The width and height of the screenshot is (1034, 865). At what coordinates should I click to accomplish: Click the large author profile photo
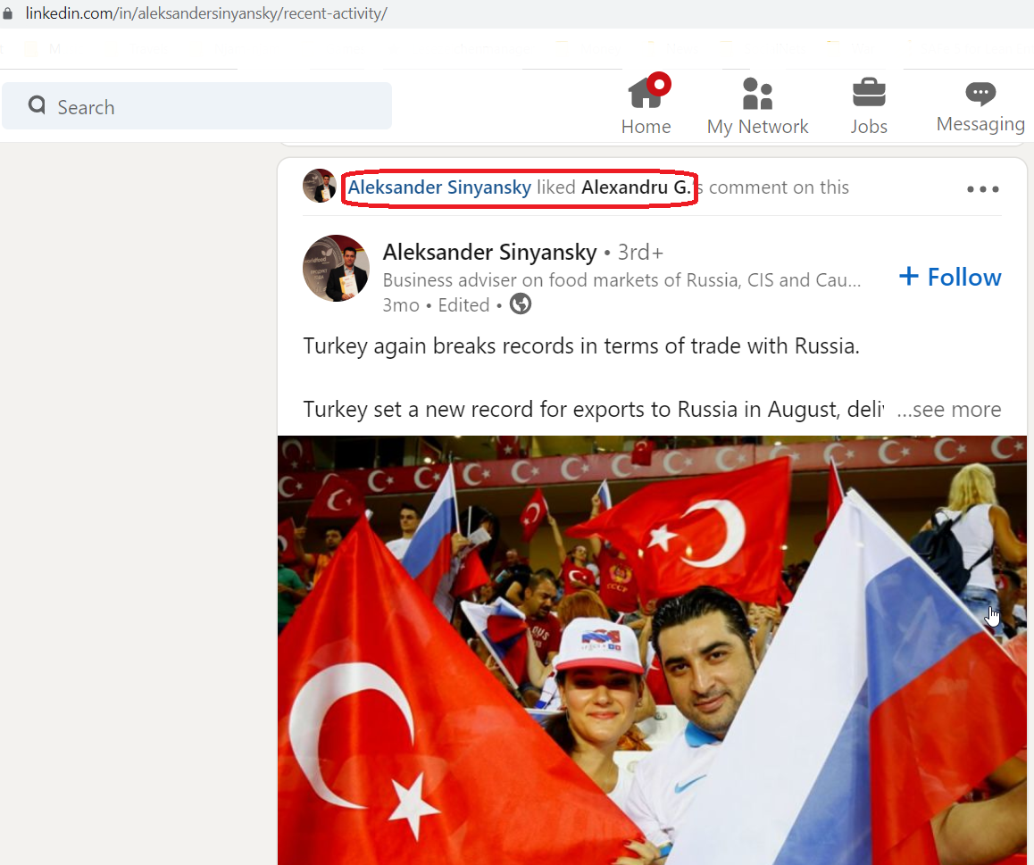coord(336,269)
